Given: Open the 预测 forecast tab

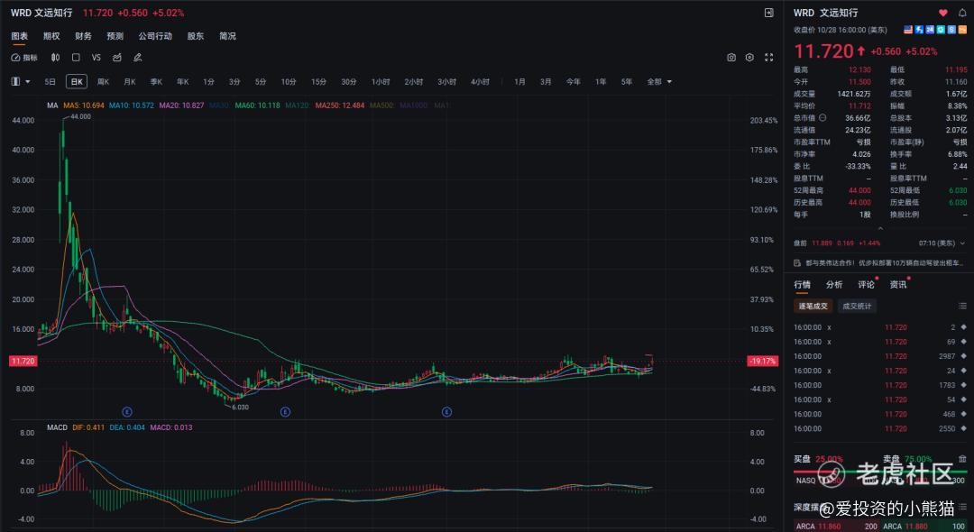Looking at the screenshot, I should click(x=115, y=36).
